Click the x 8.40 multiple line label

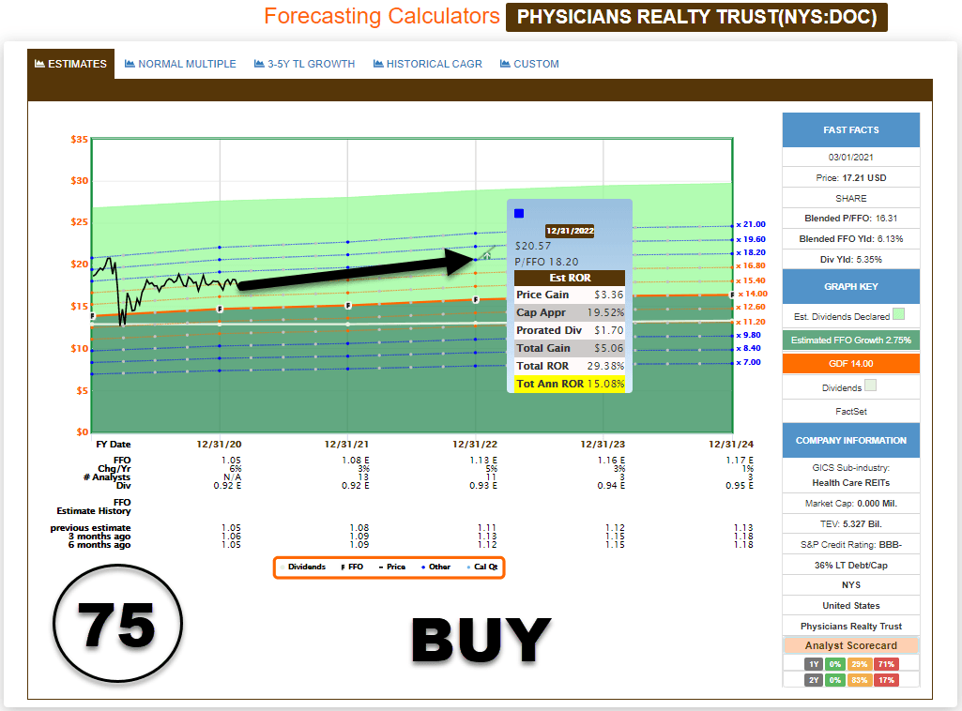(749, 348)
